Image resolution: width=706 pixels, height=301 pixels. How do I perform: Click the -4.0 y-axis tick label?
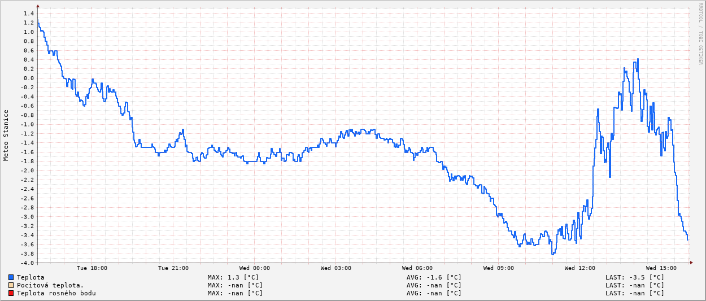click(28, 263)
